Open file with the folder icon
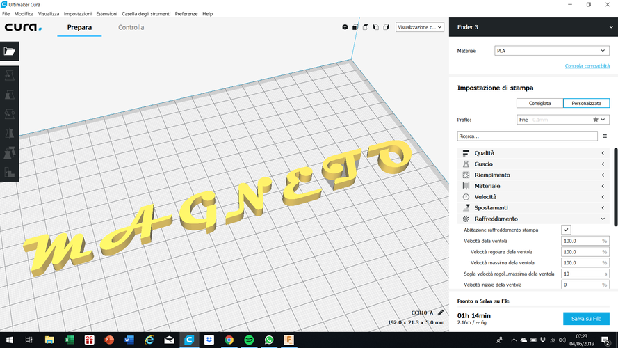Image resolution: width=618 pixels, height=348 pixels. point(10,52)
